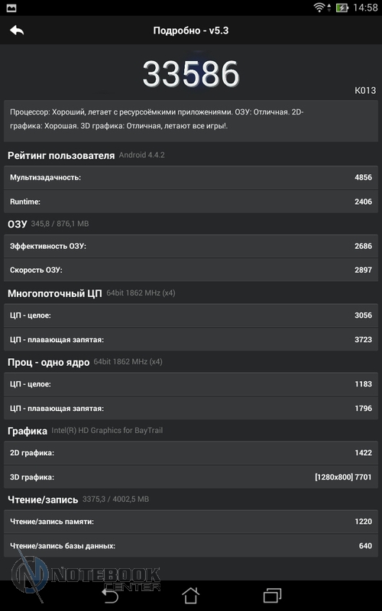This screenshot has height=611, width=382.
Task: Select the Мультизадачность score row
Action: coord(190,177)
